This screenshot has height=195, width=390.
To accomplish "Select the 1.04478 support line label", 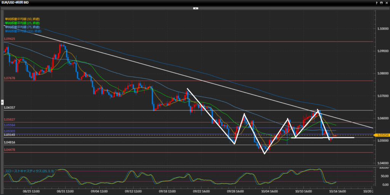I will [x=10, y=150].
